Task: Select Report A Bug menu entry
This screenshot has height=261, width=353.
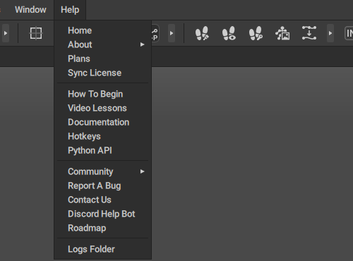Action: click(x=102, y=186)
